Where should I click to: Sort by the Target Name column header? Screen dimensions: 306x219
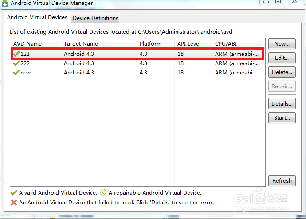tap(99, 44)
